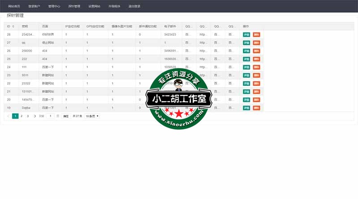This screenshot has width=358, height=199.
Task: View details for row ID 25
Action: coord(246,59)
